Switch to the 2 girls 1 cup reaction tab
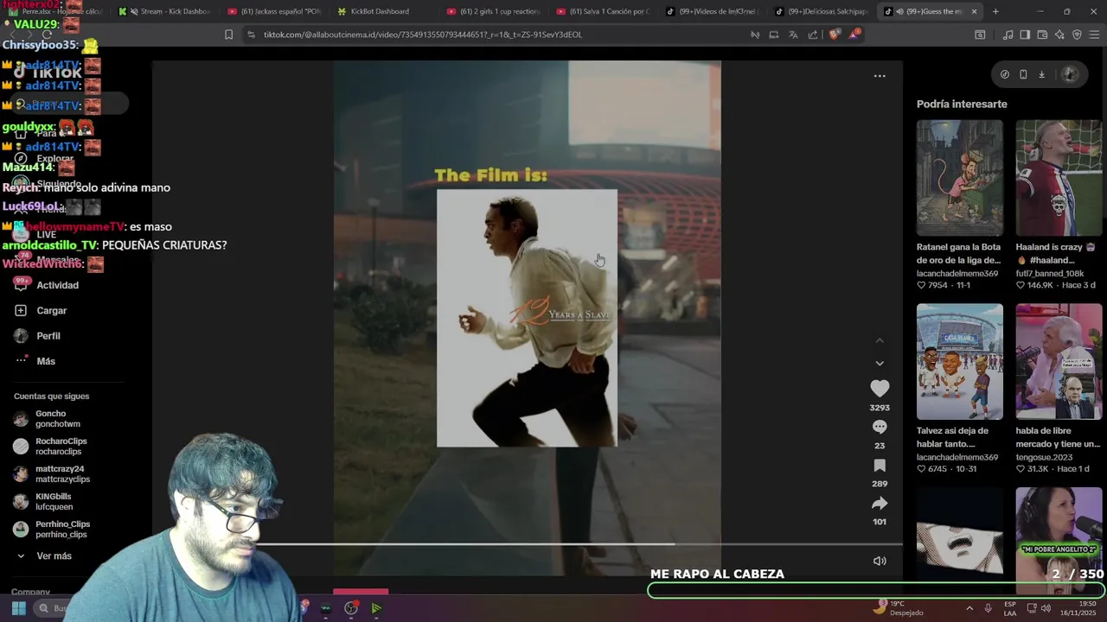Screen dimensions: 1107x622 point(493,11)
